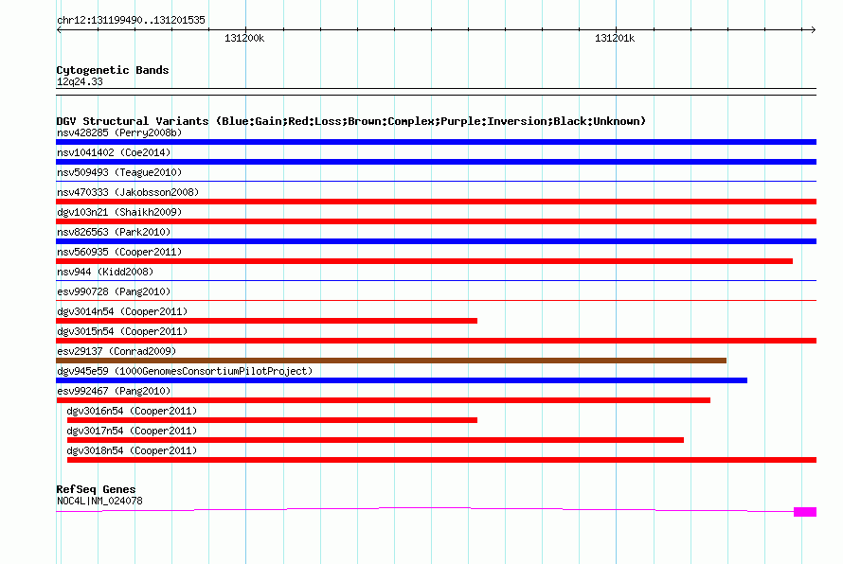Select the dgv3017n54 red loss bar
Viewport: 843px width, 564px height.
coord(375,440)
